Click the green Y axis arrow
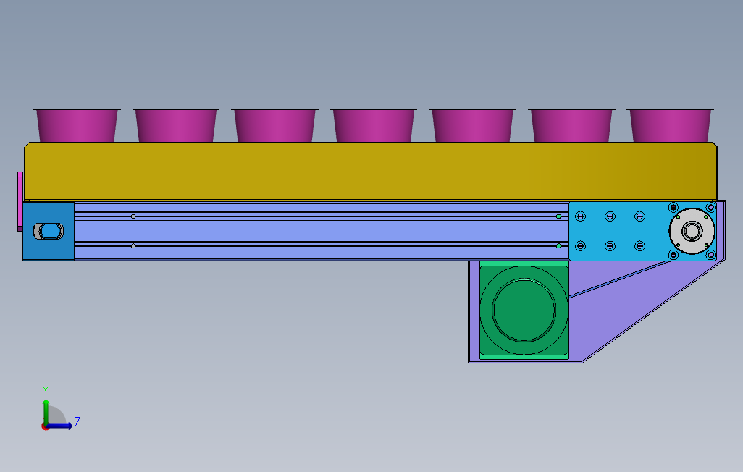This screenshot has width=743, height=472. point(46,411)
